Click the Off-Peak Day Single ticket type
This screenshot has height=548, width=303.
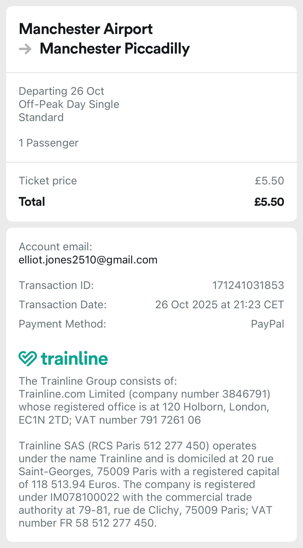[69, 104]
